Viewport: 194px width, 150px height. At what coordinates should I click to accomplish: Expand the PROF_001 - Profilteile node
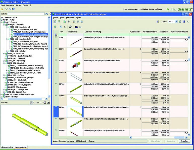(4, 75)
